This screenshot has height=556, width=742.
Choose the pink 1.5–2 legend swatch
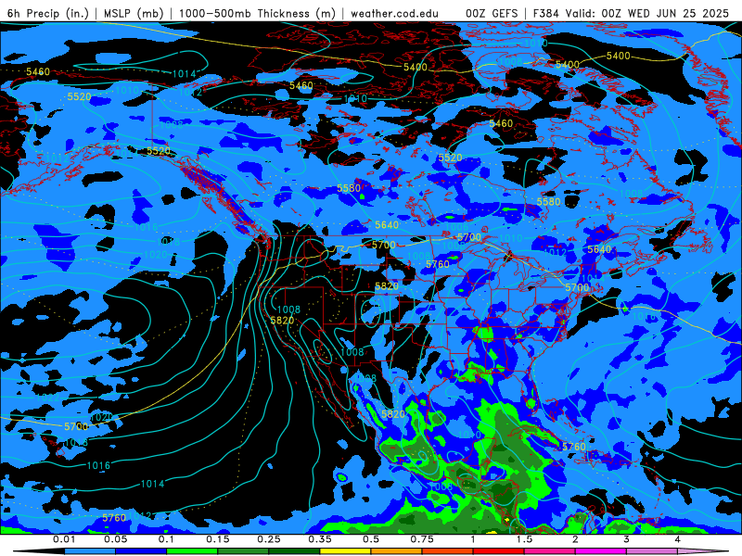click(550, 551)
